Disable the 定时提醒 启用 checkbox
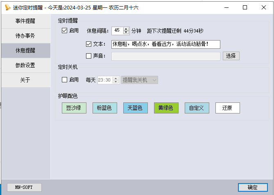Image resolution: width=274 pixels, height=195 pixels. (x=64, y=31)
